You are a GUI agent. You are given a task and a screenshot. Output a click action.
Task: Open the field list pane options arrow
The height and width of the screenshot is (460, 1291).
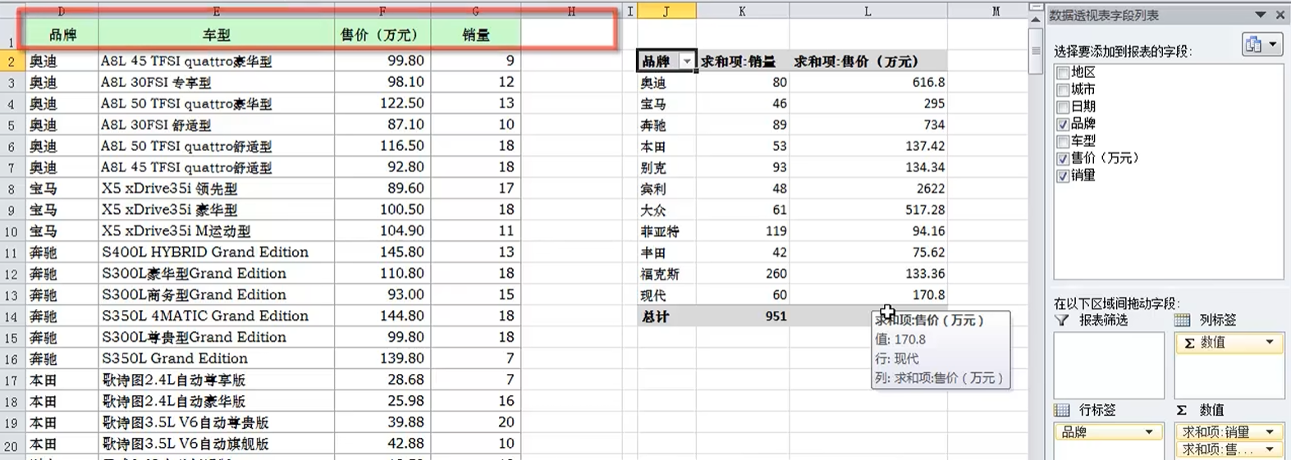point(1261,15)
